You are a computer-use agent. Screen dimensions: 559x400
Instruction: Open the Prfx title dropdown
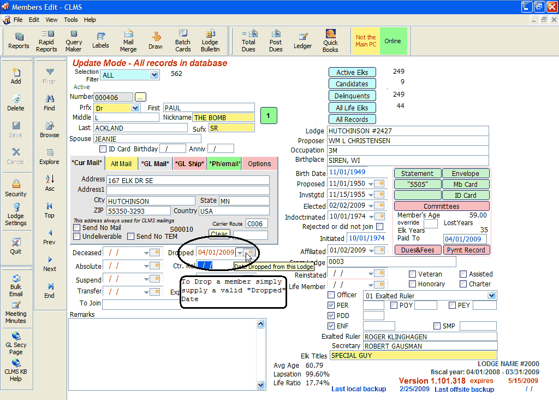tap(135, 108)
